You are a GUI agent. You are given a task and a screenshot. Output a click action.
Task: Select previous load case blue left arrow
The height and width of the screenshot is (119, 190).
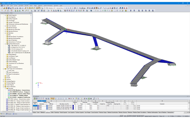[66, 8]
